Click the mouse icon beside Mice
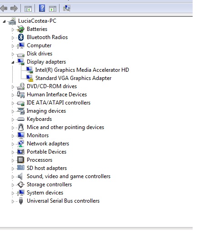The height and width of the screenshot is (244, 209). click(x=21, y=127)
